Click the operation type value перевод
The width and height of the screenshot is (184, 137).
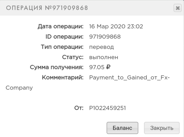(x=101, y=47)
